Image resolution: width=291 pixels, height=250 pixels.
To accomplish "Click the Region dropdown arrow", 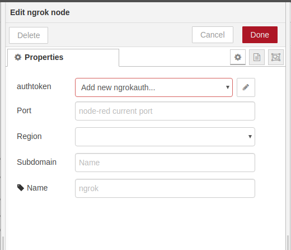I will pos(250,137).
